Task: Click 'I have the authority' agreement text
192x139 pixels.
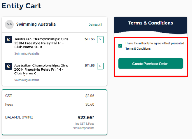Action: [x=155, y=43]
